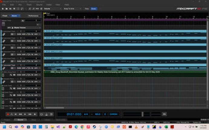This screenshot has width=209, height=130.
Task: Click the Open Project folder icon
Action: pyautogui.click(x=7, y=9)
